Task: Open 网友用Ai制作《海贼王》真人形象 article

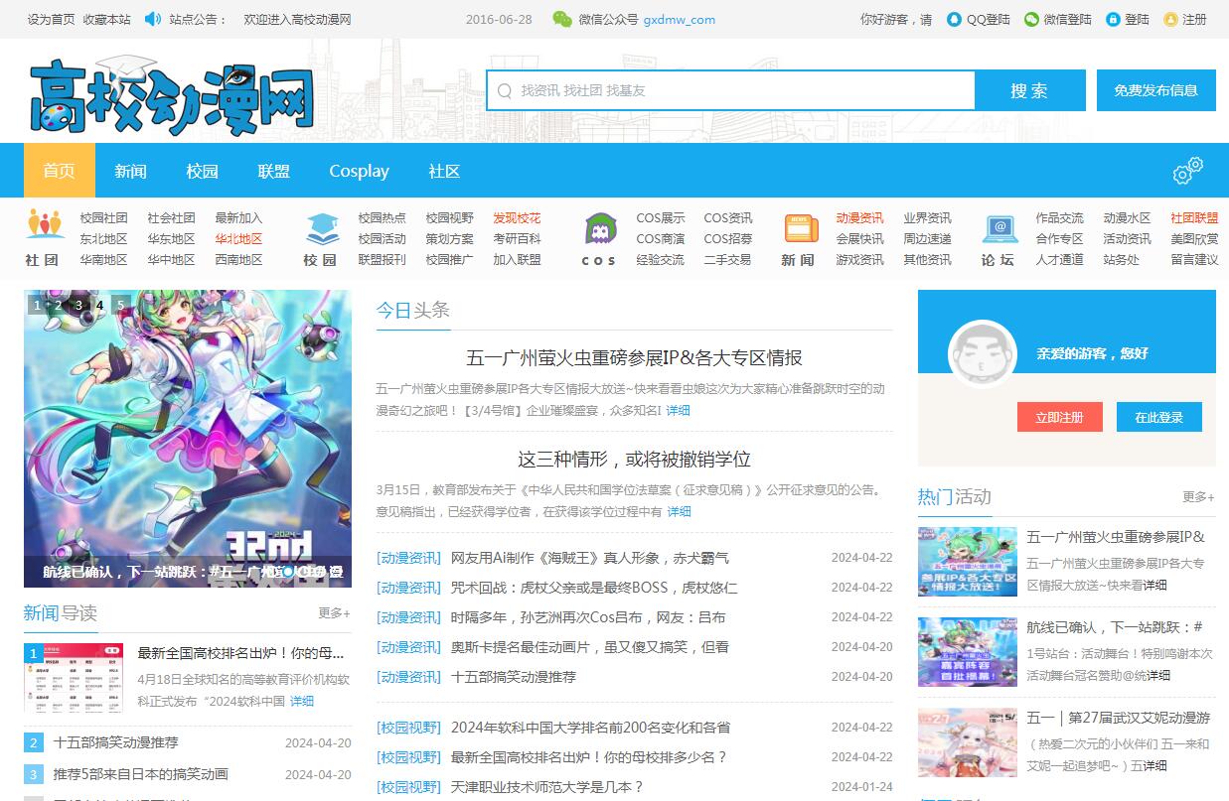Action: pos(590,558)
